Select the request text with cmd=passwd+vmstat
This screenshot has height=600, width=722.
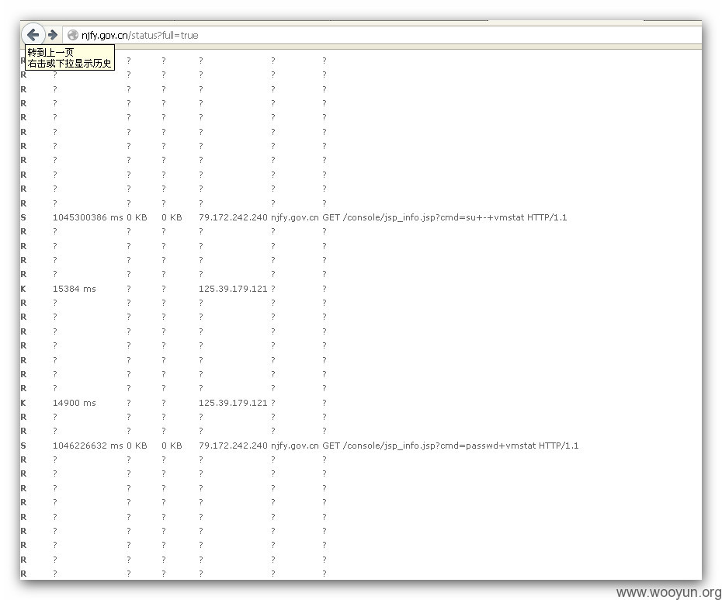[x=450, y=446]
